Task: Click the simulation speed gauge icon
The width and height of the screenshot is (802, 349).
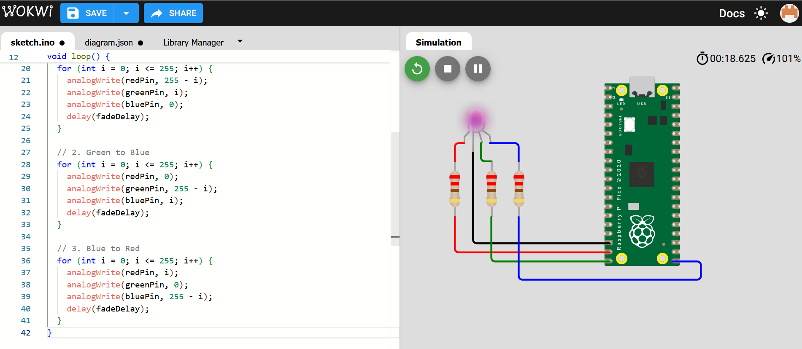Action: click(768, 59)
